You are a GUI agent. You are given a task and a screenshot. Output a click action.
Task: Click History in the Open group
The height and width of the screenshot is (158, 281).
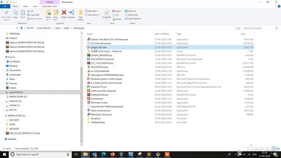point(117,19)
